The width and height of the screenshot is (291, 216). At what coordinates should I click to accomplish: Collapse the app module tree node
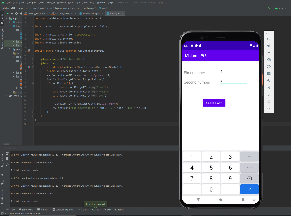[x=7, y=18]
